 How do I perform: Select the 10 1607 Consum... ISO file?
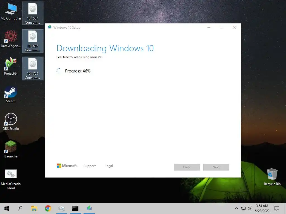pyautogui.click(x=33, y=41)
